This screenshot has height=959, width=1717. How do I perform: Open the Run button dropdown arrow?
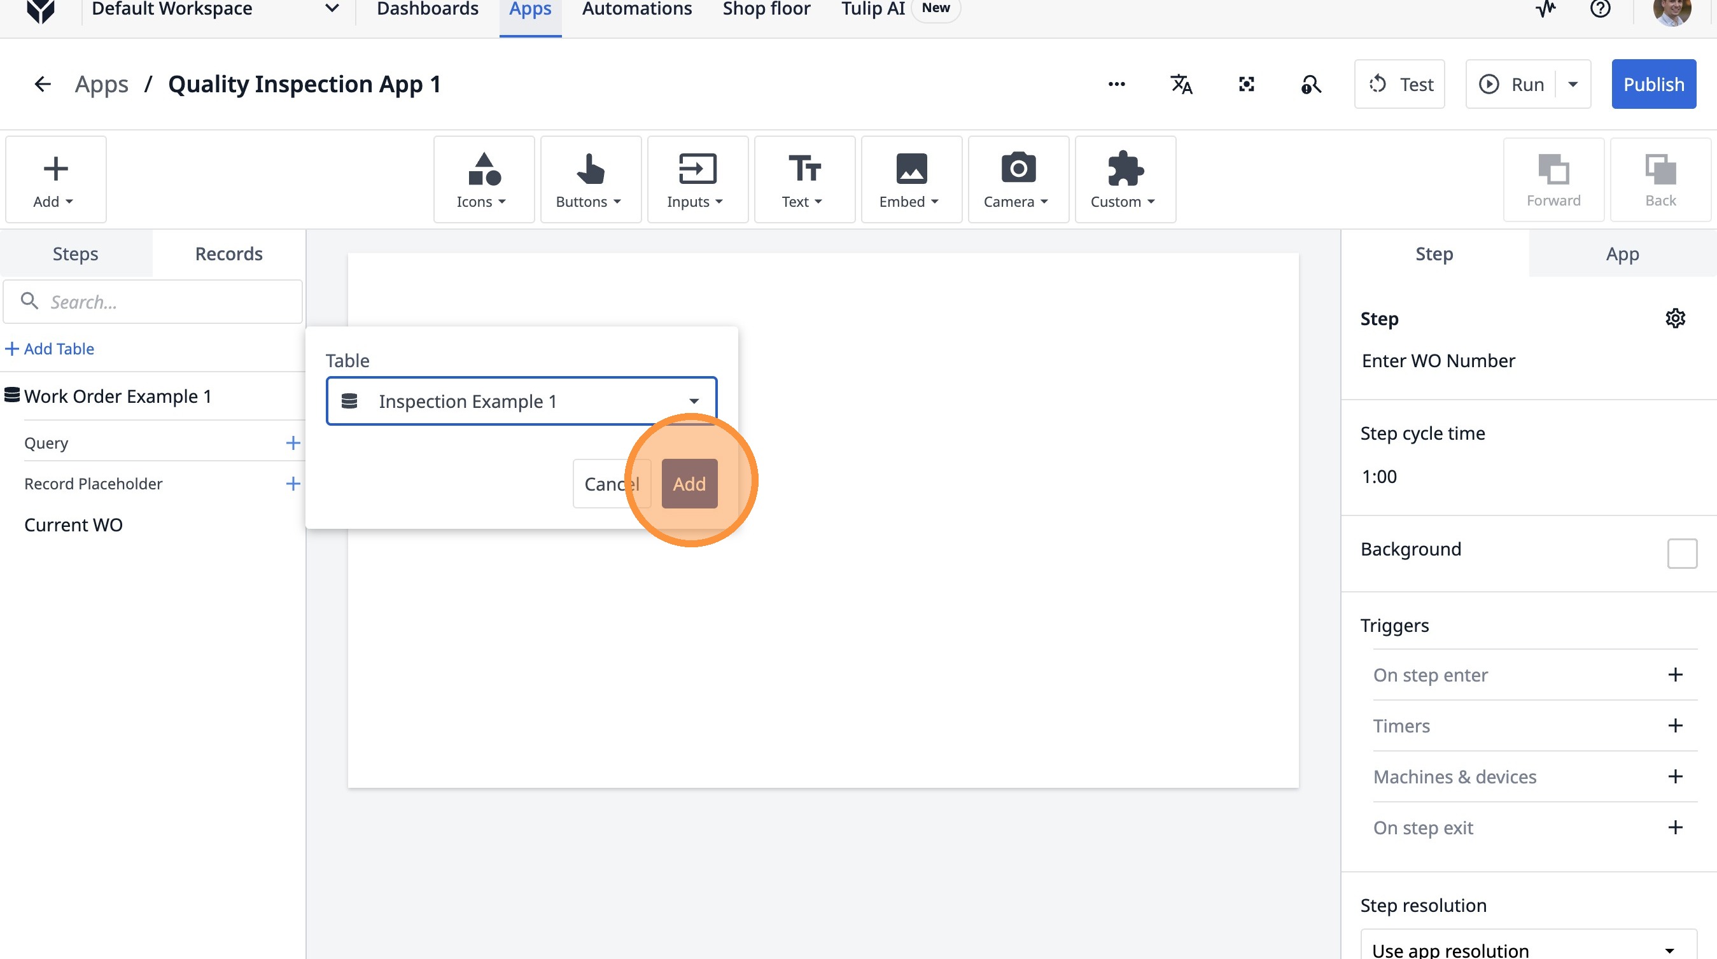point(1573,84)
